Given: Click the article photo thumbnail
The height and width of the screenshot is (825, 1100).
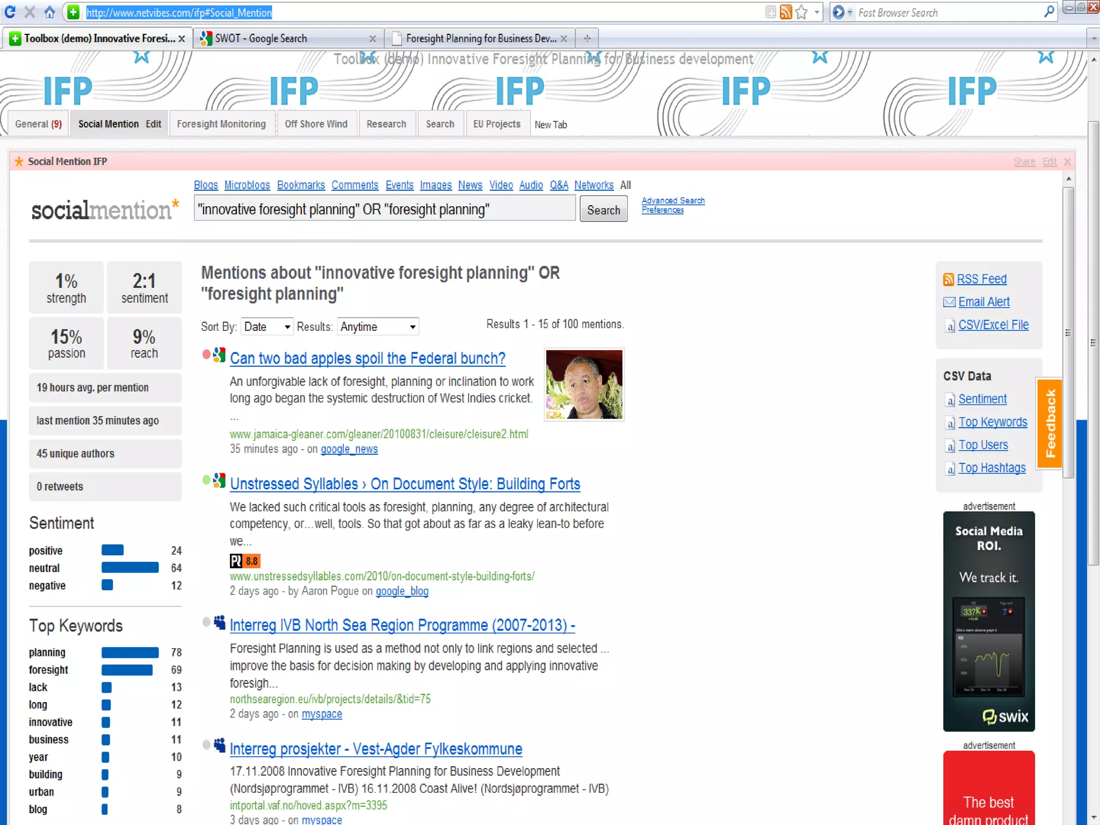Looking at the screenshot, I should 584,385.
